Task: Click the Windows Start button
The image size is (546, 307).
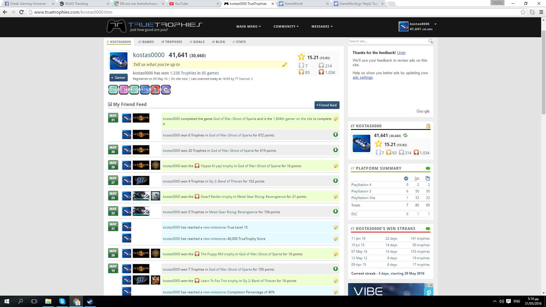Action: pos(7,301)
